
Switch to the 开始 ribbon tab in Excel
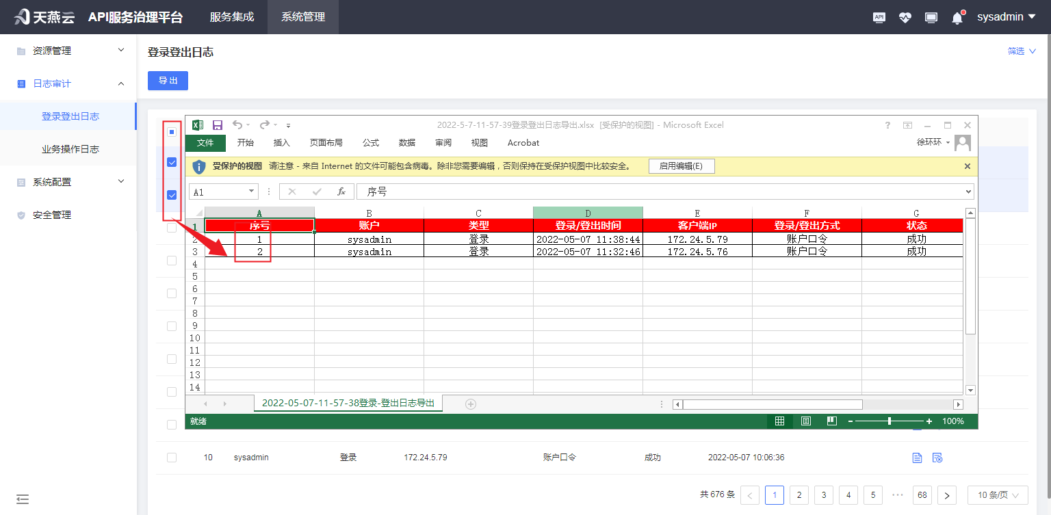point(245,143)
